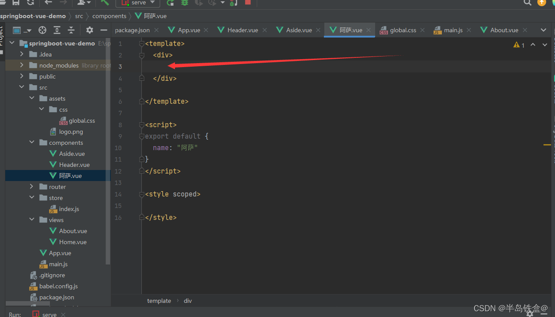Click the Save All toolbar icon
Viewport: 555px width, 317px height.
[16, 3]
